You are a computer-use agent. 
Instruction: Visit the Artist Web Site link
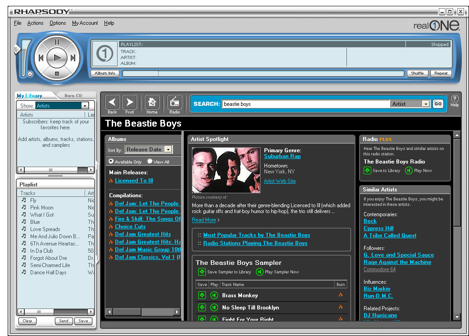[280, 181]
